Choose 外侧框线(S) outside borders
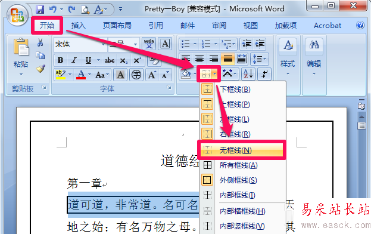Screen dimensions: 371x234 (242, 180)
